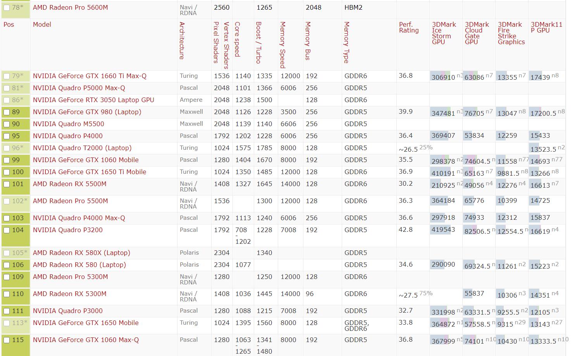Open NVIDIA Quadro P5000 Max-Q link
Viewport: 575px width, 356px height.
point(79,88)
